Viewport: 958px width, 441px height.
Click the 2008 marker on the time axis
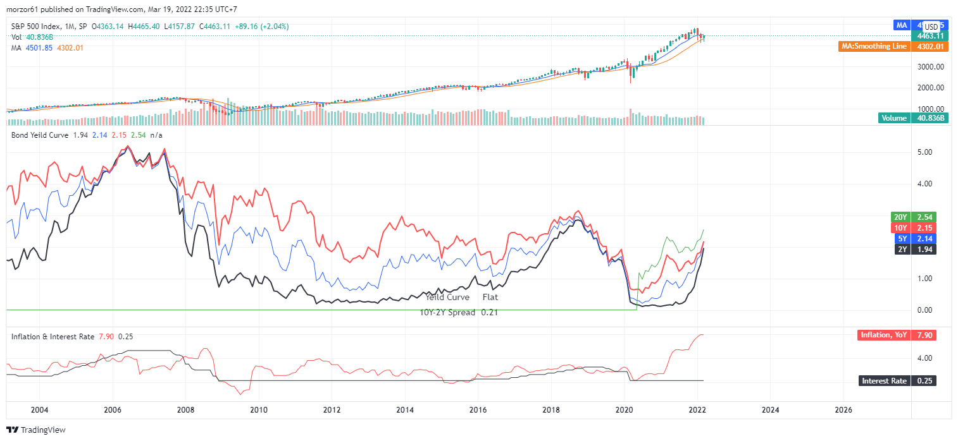tap(185, 409)
